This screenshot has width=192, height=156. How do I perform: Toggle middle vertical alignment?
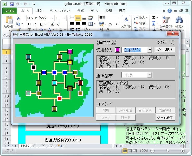pos(78,18)
